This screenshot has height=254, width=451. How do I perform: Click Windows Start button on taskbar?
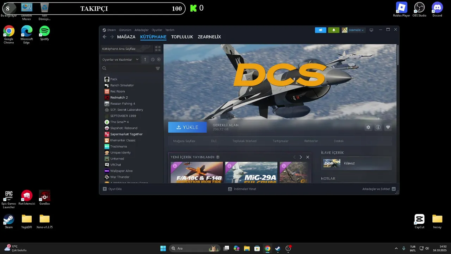(x=163, y=248)
